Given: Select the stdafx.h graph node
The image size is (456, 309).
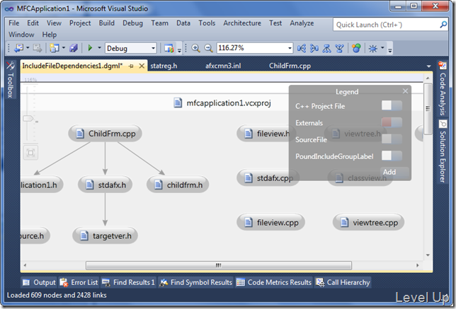Looking at the screenshot, I should (x=105, y=185).
